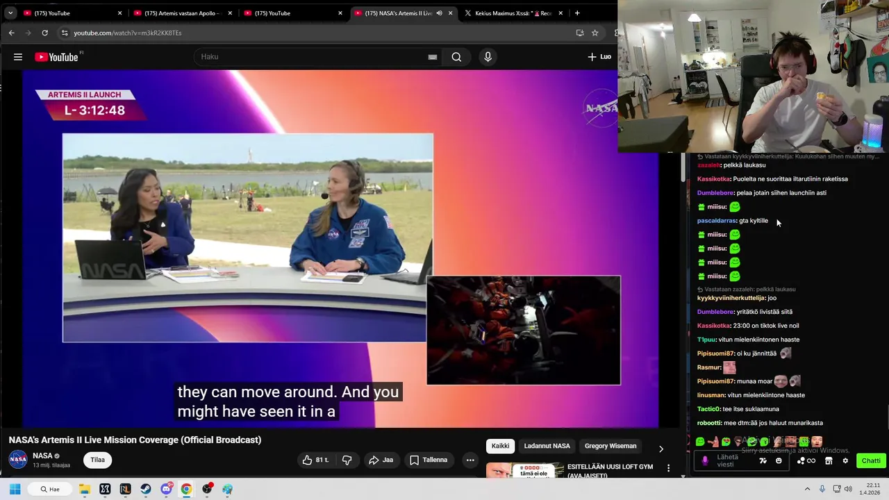This screenshot has width=889, height=500.
Task: Open the NASA channel name link
Action: [42, 456]
